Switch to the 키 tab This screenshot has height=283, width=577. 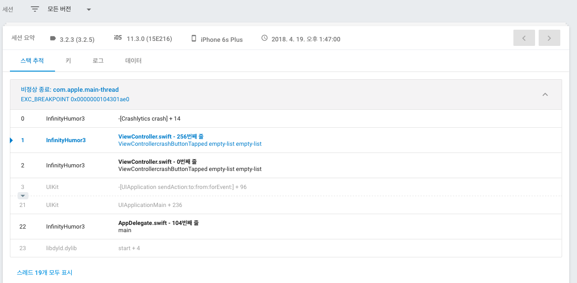68,61
